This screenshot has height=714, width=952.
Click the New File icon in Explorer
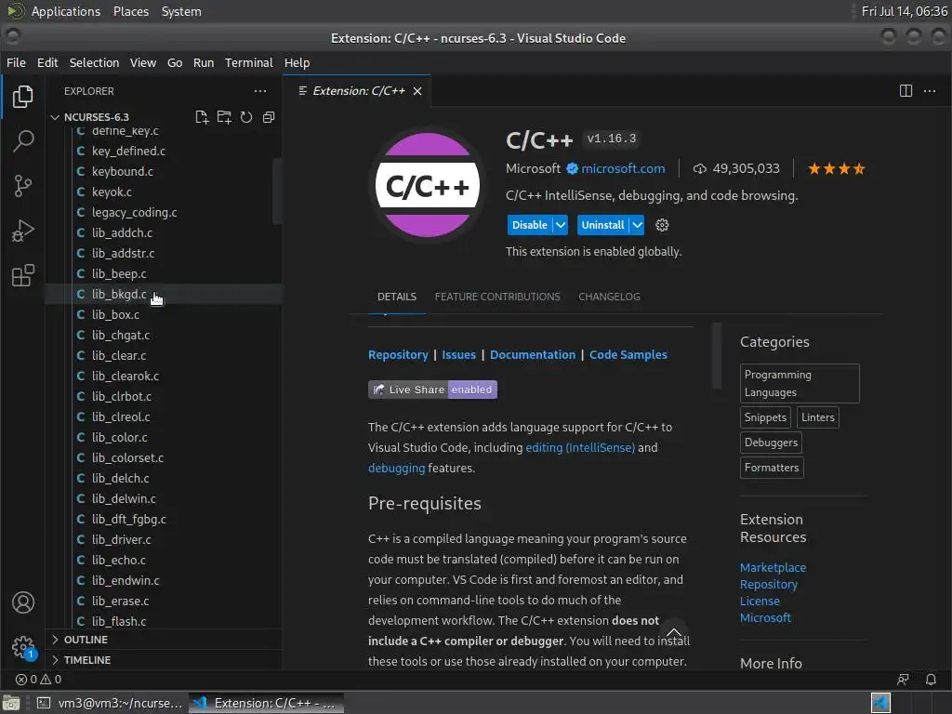click(202, 117)
